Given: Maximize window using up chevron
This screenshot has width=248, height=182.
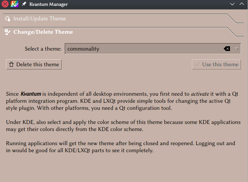Looking at the screenshot, I should pyautogui.click(x=242, y=4).
